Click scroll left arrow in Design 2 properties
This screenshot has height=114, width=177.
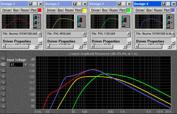(48, 47)
